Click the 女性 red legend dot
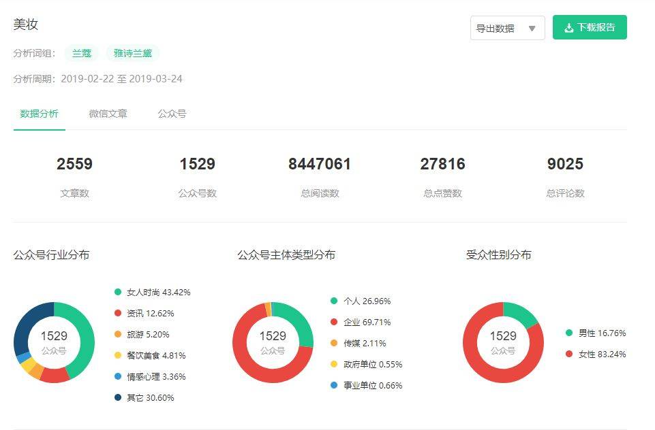 point(569,354)
